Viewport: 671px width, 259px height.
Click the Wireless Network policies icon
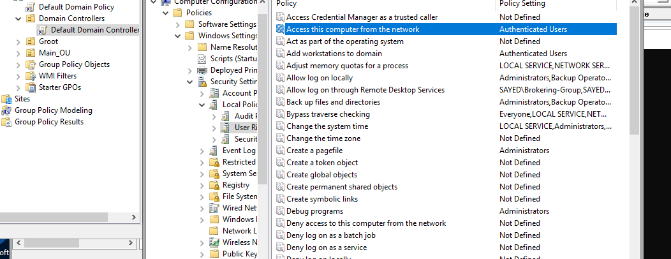coord(214,242)
